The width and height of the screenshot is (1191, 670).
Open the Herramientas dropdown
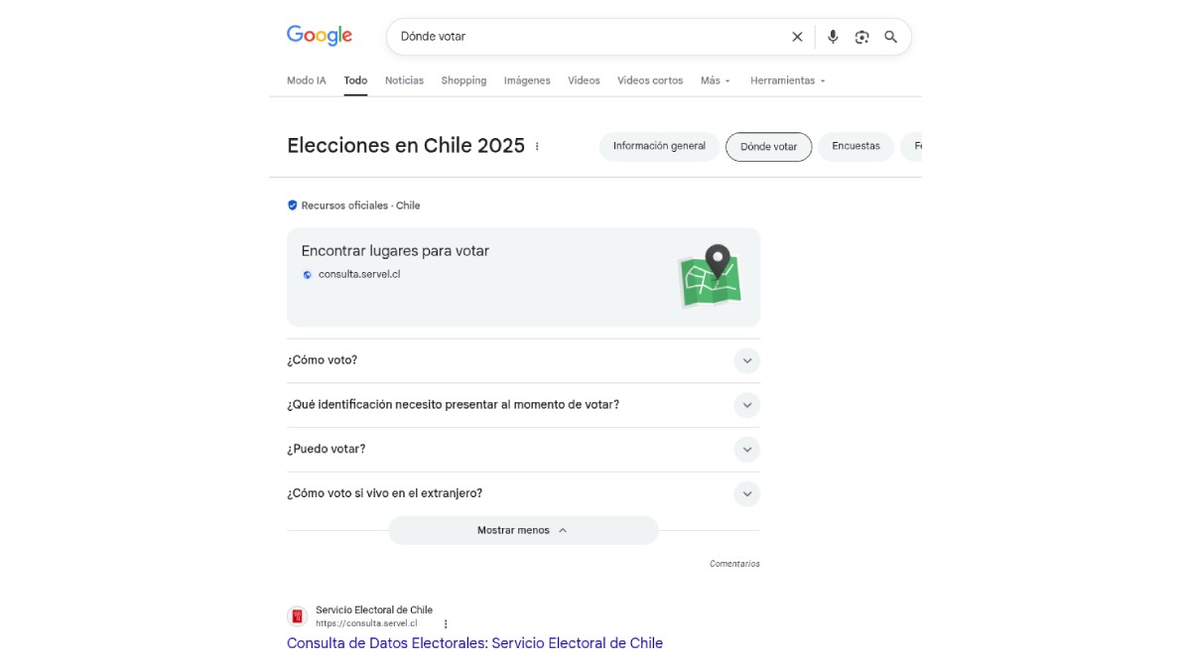(x=787, y=80)
